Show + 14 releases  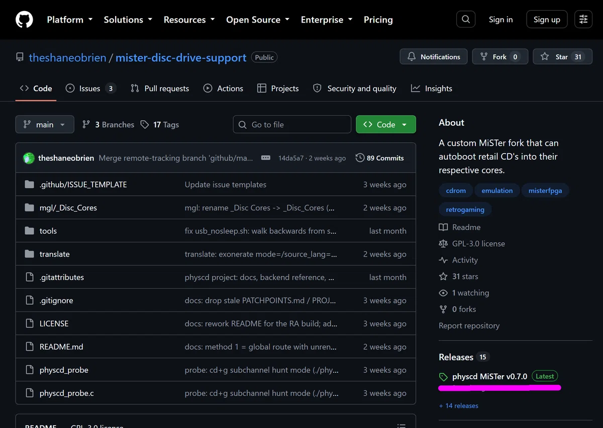pos(458,405)
